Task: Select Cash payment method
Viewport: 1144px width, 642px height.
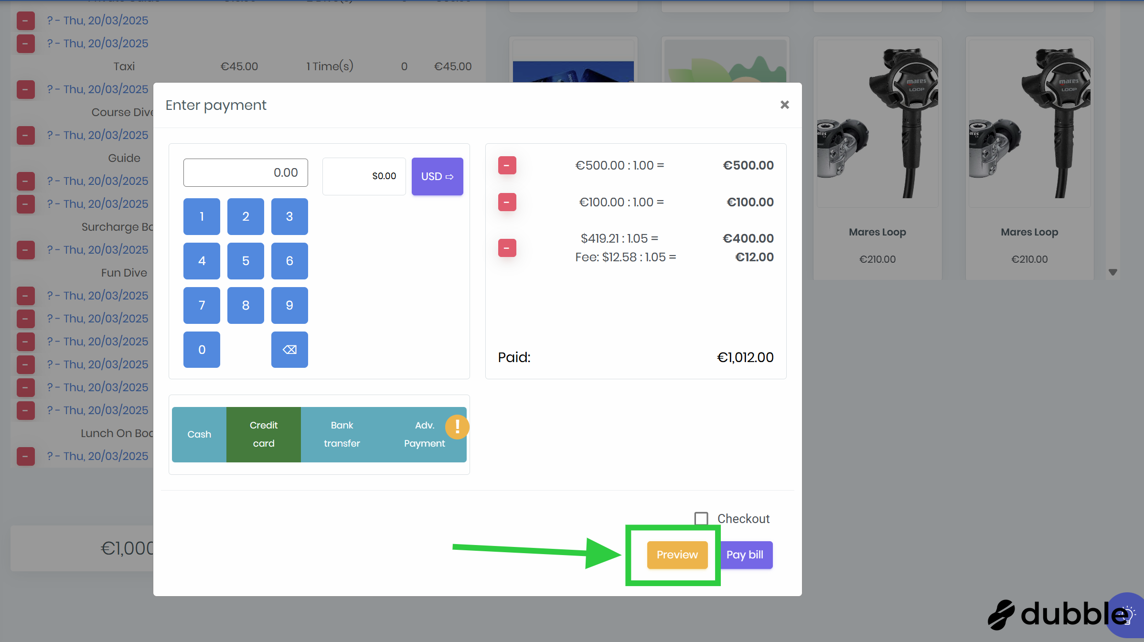Action: point(199,434)
